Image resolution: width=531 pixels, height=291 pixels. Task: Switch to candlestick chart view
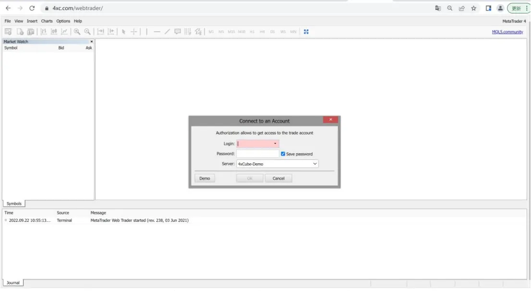54,32
